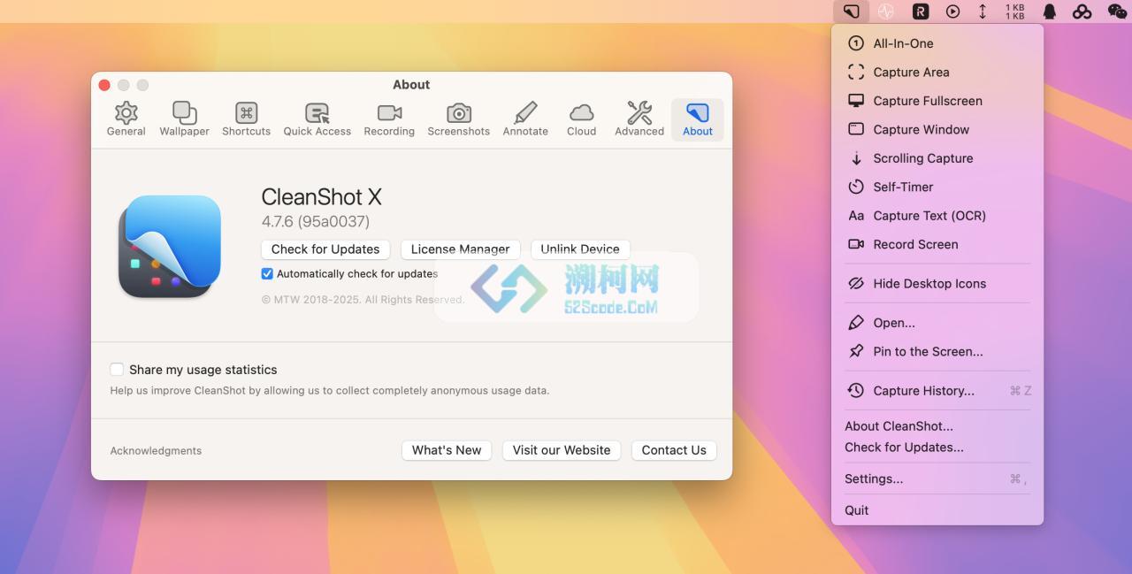The height and width of the screenshot is (574, 1132).
Task: Open the Wallpaper preferences tab
Action: [x=184, y=119]
